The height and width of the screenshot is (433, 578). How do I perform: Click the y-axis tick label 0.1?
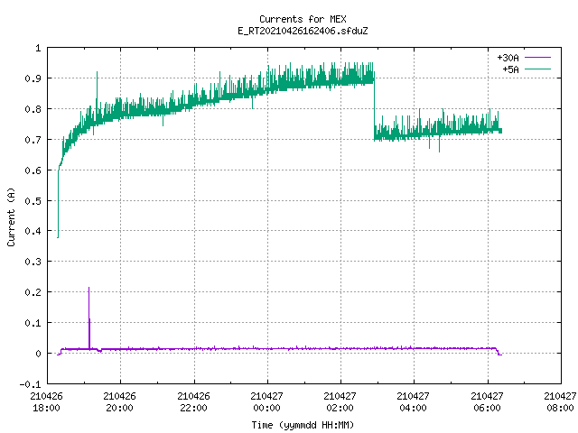point(33,323)
